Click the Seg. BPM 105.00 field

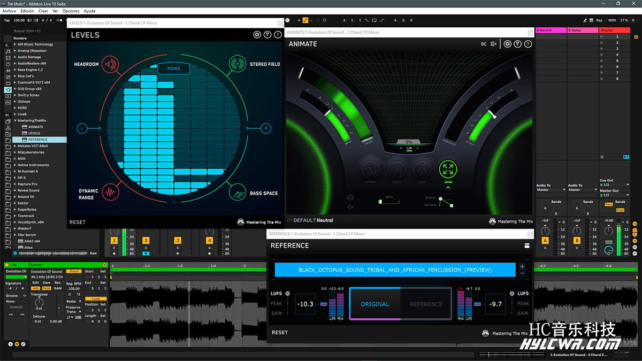[74, 289]
